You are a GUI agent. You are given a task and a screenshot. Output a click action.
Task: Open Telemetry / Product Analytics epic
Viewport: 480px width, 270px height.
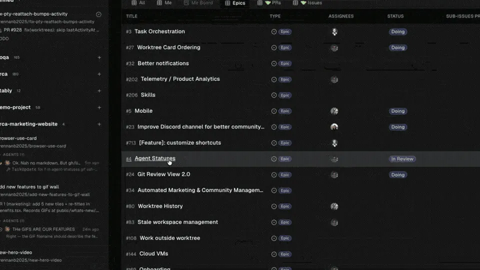point(180,79)
